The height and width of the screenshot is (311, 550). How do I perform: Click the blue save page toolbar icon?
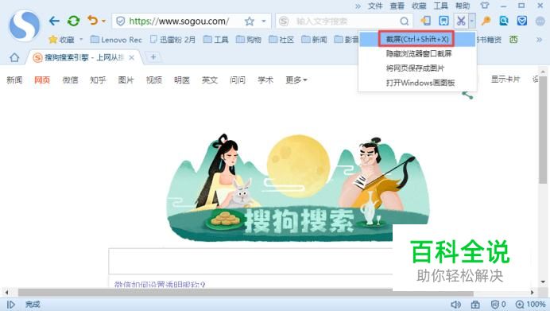coord(443,21)
